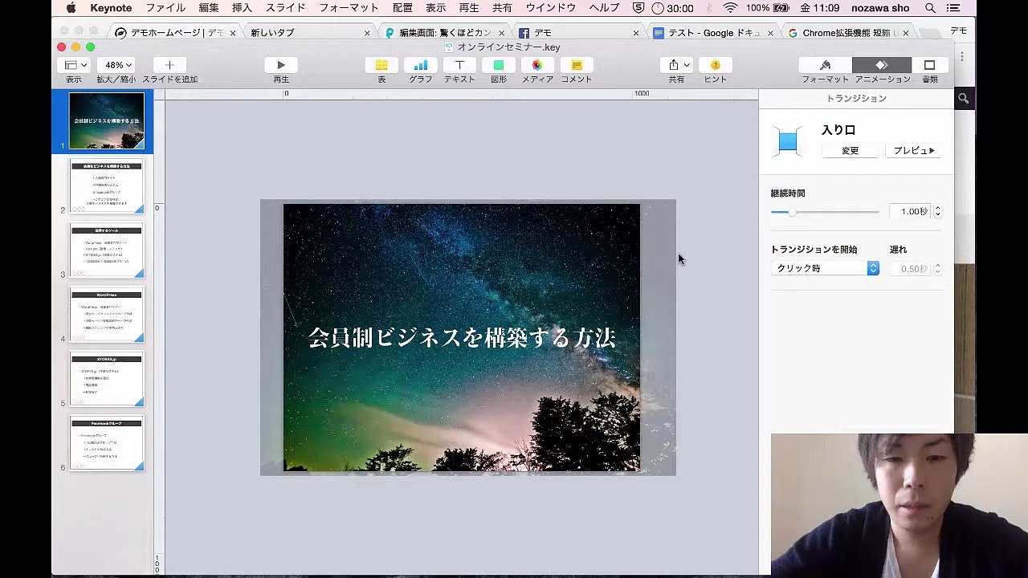The height and width of the screenshot is (578, 1028).
Task: Insert a shape with the 図形 icon
Action: [499, 65]
